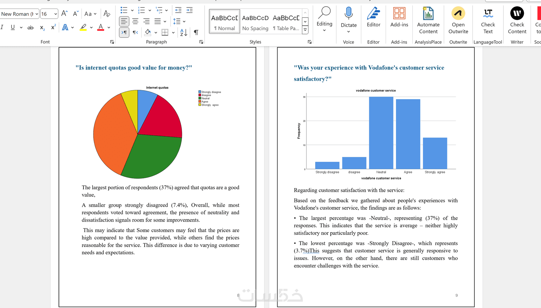541x308 pixels.
Task: Apply the Table Pa... style
Action: click(286, 22)
